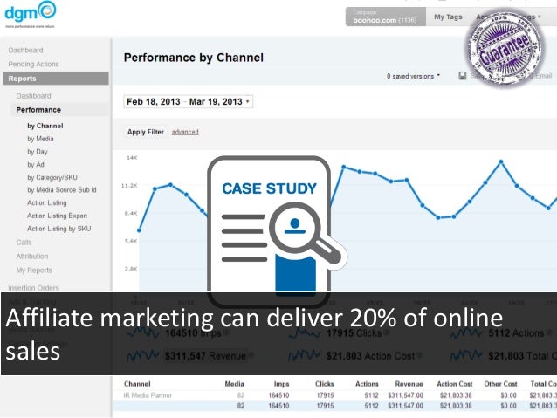Viewport: 557px width, 418px height.
Task: Click the IR Media Partner channel row
Action: pos(334,395)
